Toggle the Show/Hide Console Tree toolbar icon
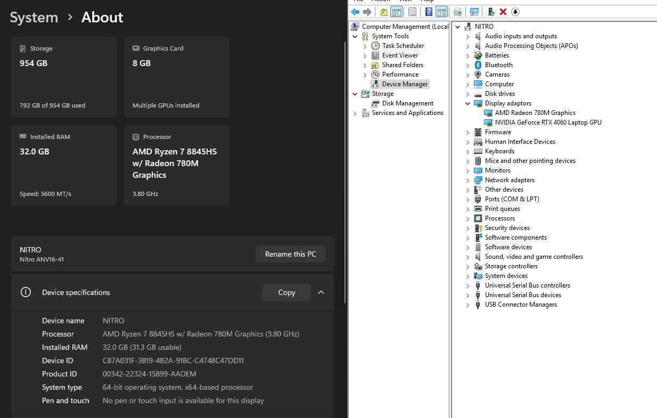Image resolution: width=657 pixels, height=418 pixels. (396, 12)
